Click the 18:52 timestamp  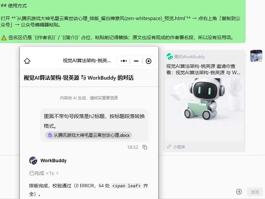133,147
